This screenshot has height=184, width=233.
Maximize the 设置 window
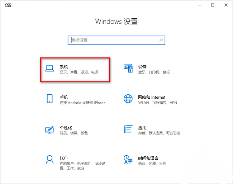coord(213,5)
